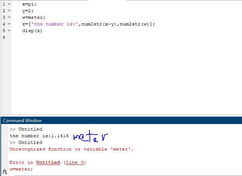242x176 pixels.
Task: Click 'the number is:1.1416' output text
Action: click(x=39, y=136)
